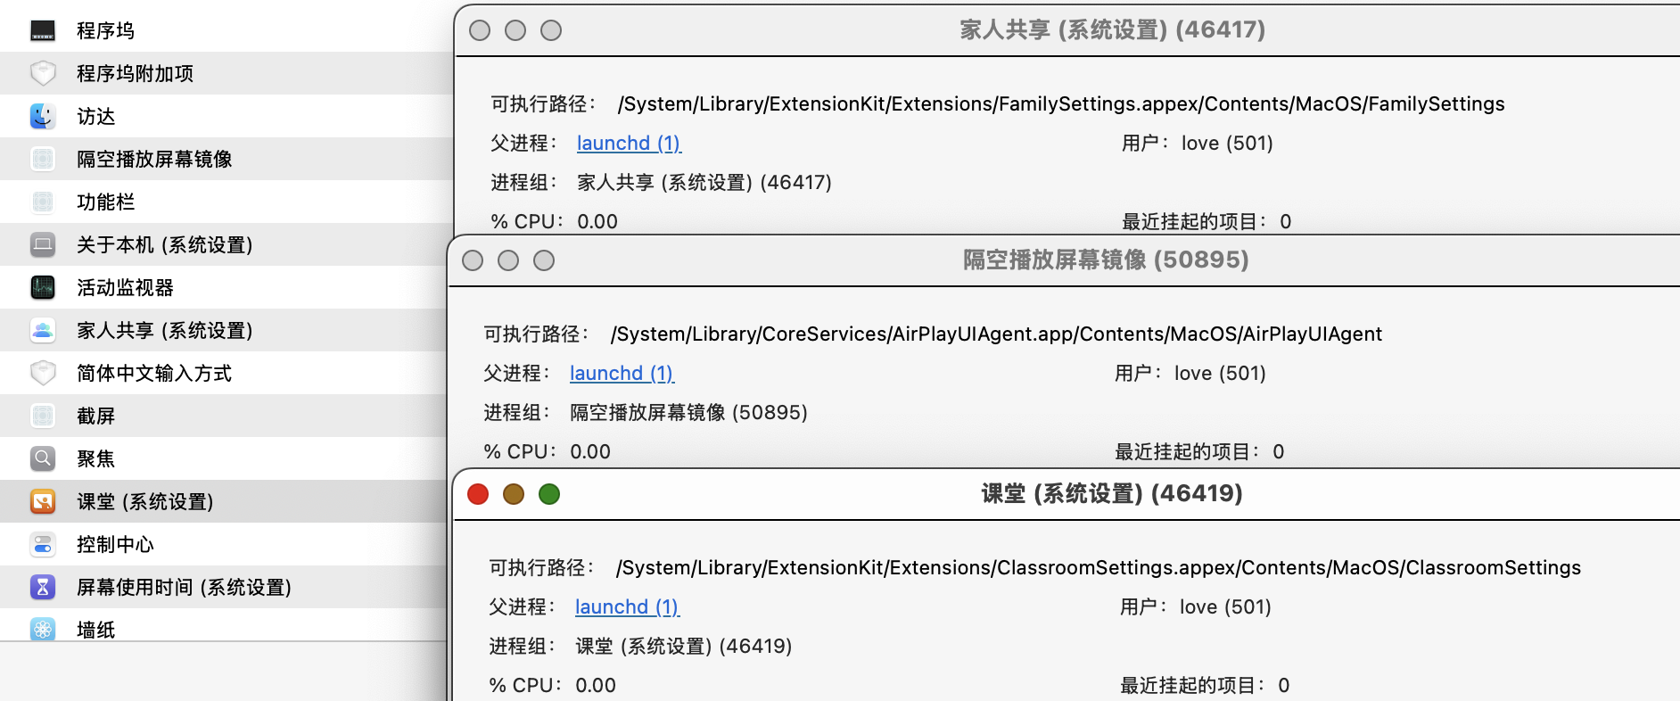Close the 课堂 (系统设置) (46419) window
The image size is (1680, 701).
(478, 494)
